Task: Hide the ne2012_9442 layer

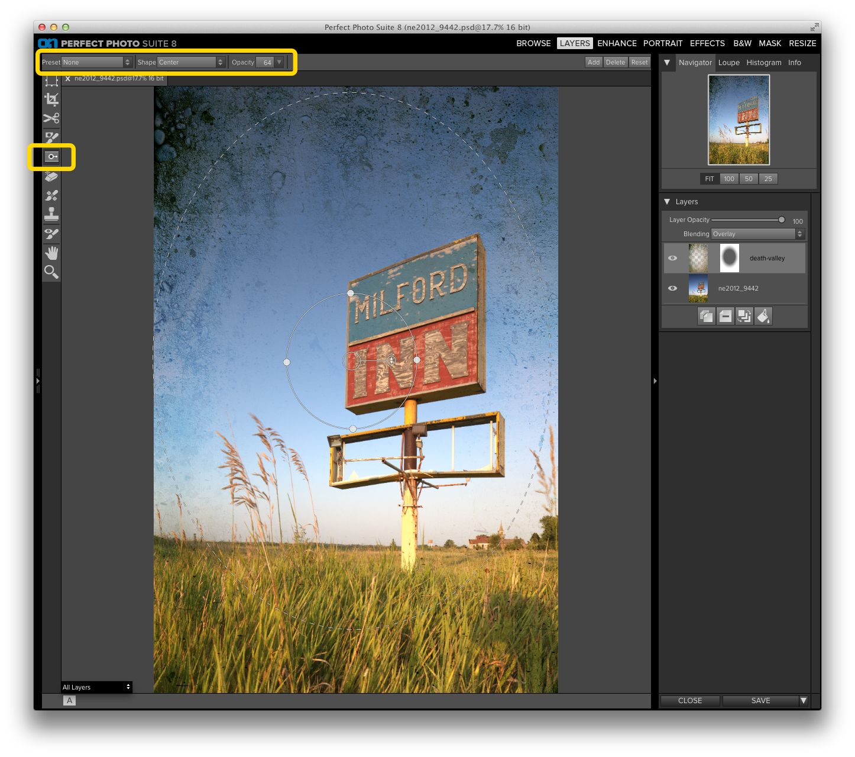Action: coord(673,288)
